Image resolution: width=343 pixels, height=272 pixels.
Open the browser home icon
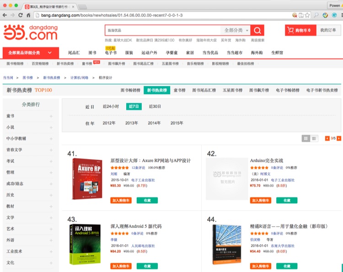28,15
